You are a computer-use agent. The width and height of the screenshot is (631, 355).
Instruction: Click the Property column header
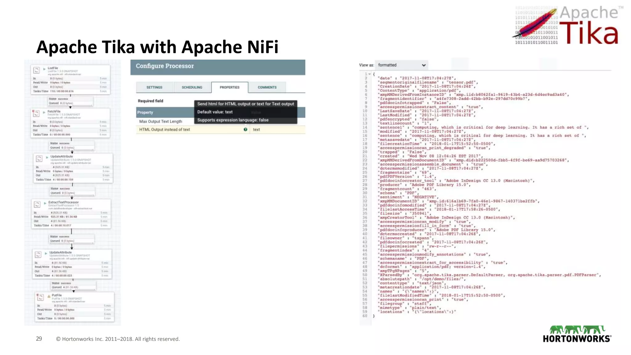(x=145, y=112)
